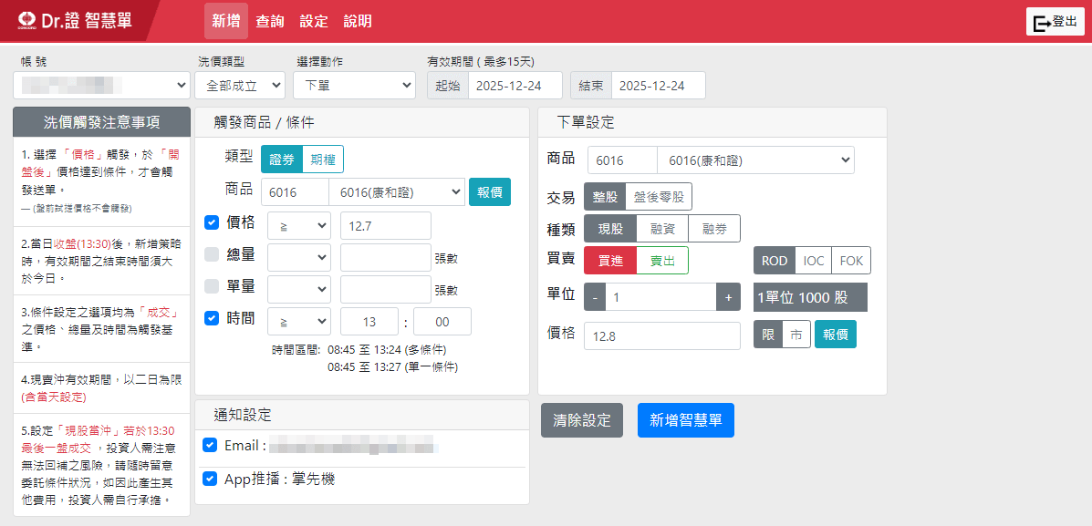The image size is (1092, 526).
Task: Click the 清除設定 button
Action: point(581,420)
